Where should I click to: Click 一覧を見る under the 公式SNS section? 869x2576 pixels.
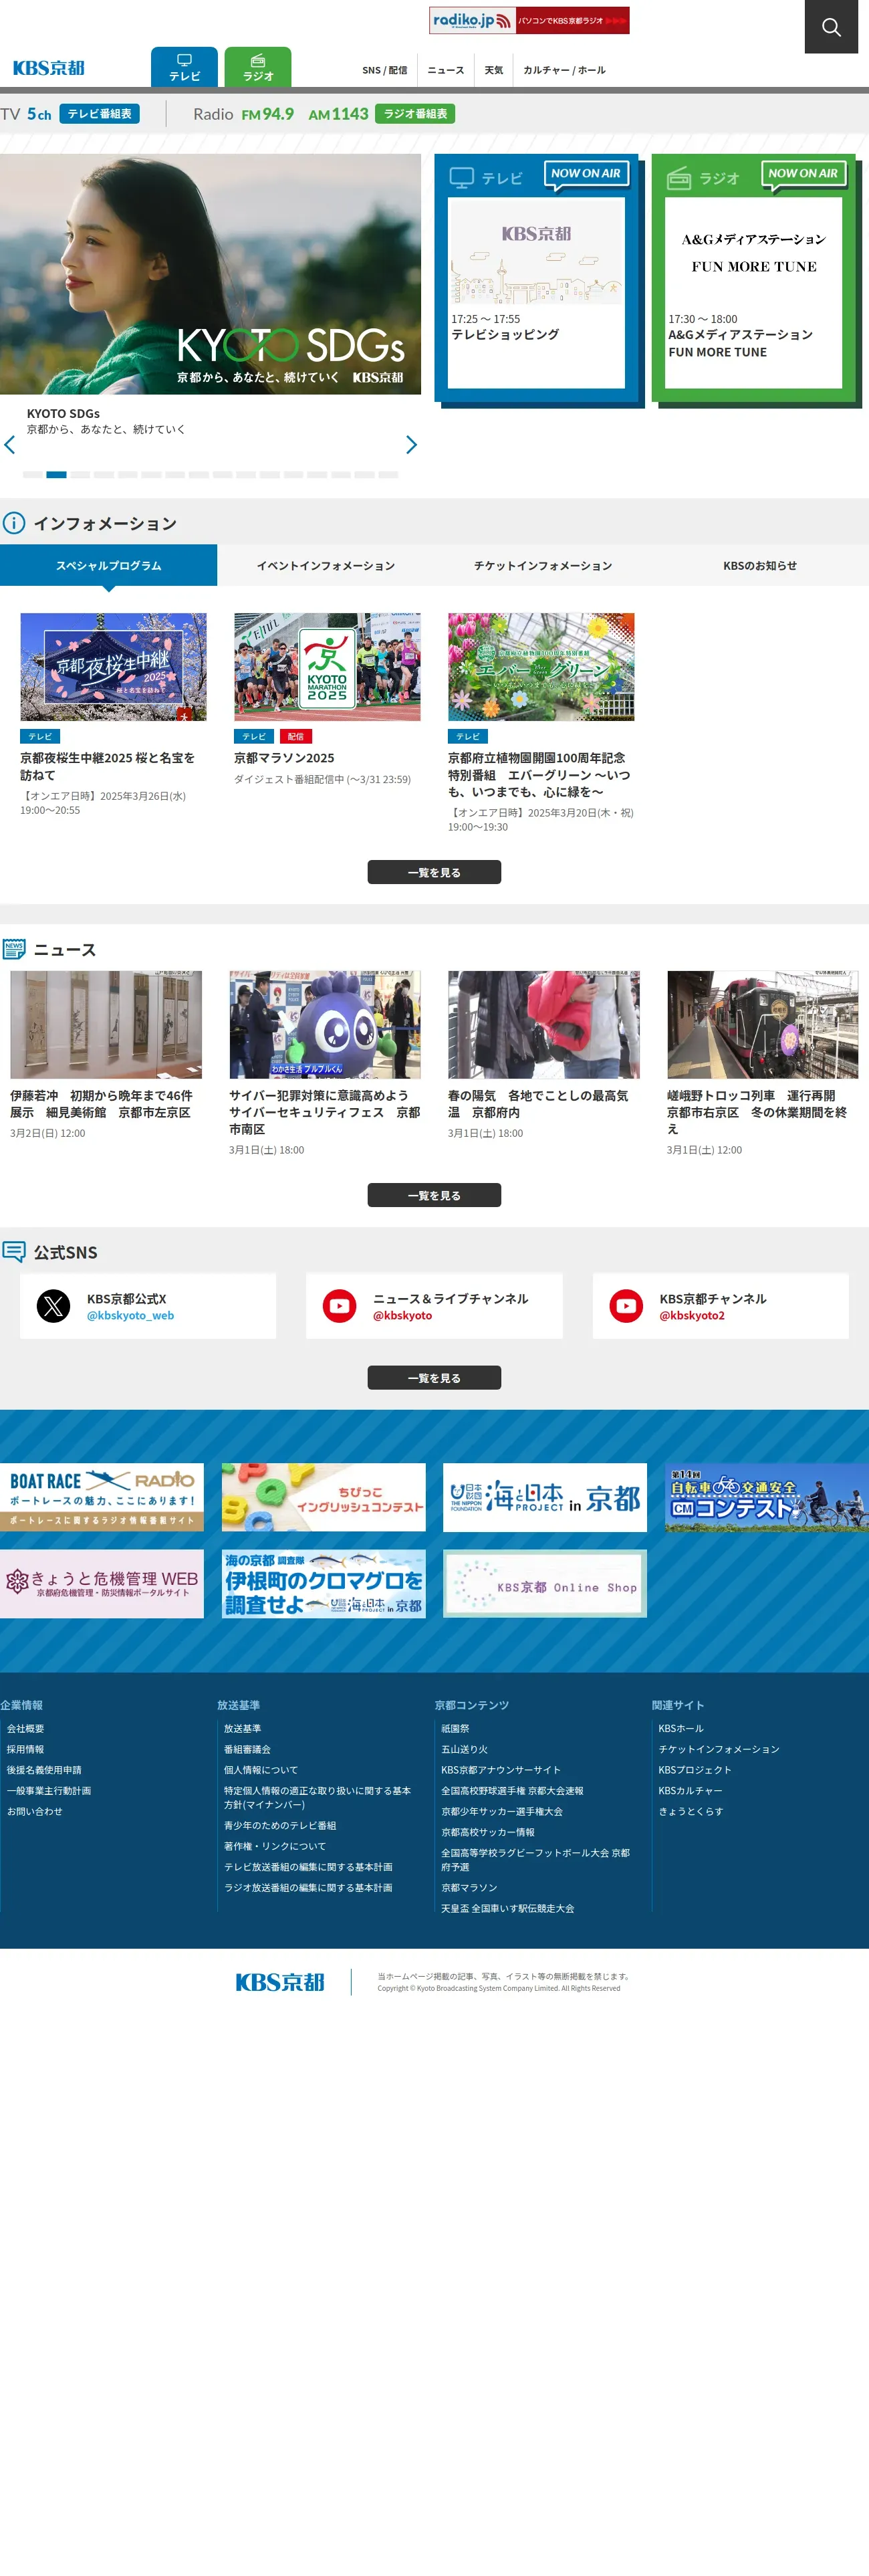click(x=434, y=1378)
